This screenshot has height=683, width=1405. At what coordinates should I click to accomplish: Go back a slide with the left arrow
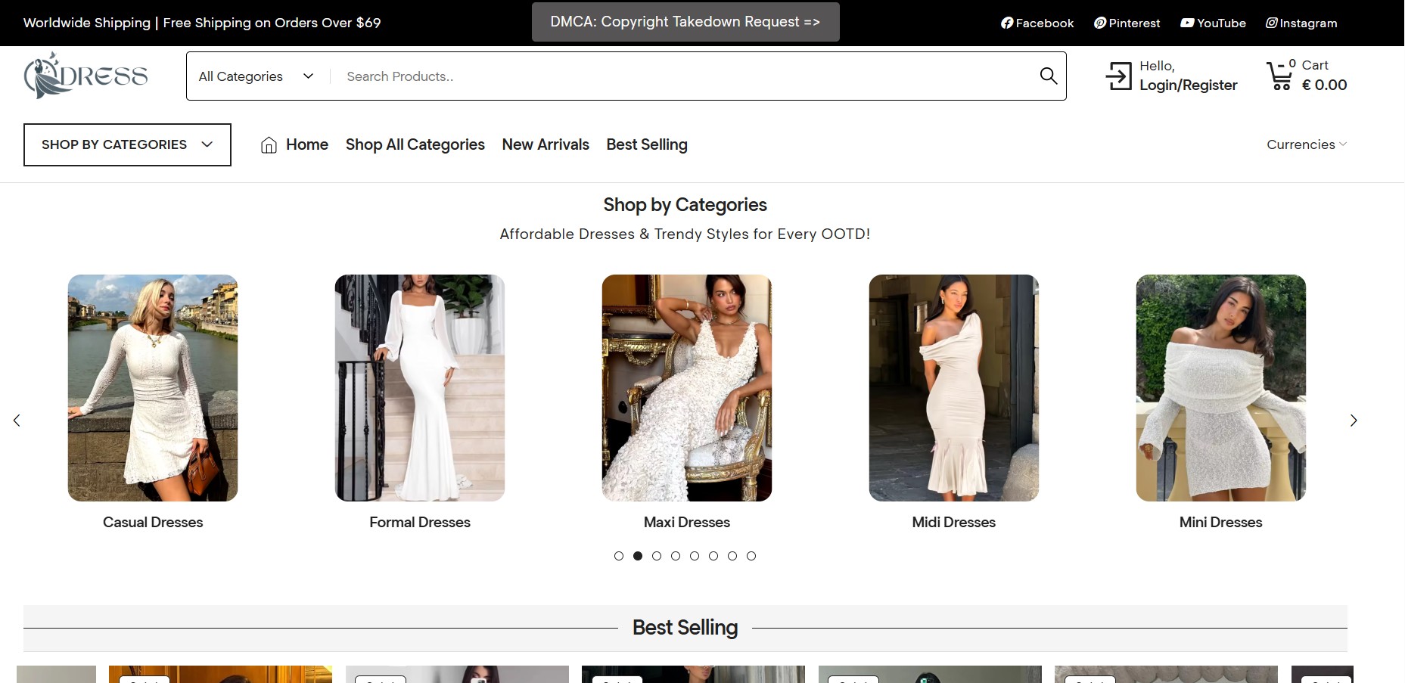point(17,421)
